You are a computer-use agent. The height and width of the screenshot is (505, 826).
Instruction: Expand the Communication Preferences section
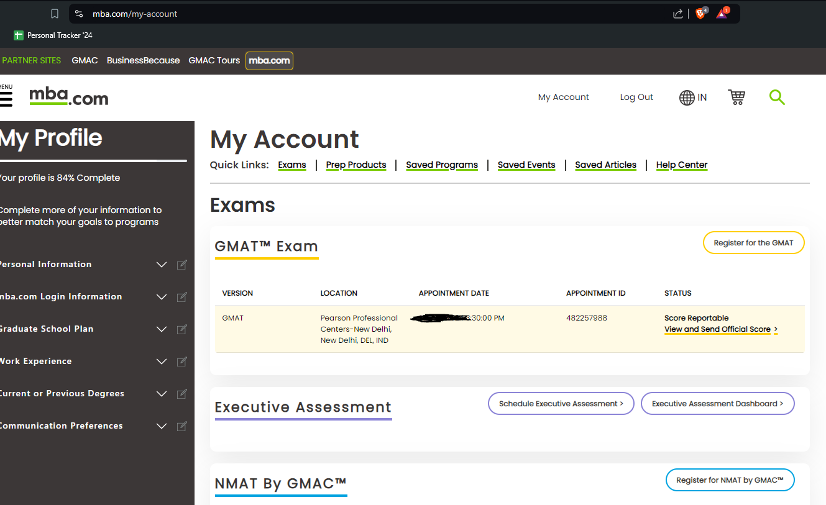[162, 426]
